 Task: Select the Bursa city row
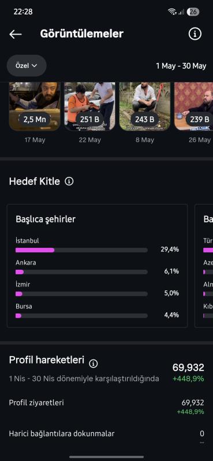pos(97,311)
